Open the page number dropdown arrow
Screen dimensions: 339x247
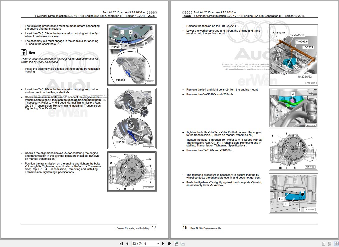click(158, 243)
